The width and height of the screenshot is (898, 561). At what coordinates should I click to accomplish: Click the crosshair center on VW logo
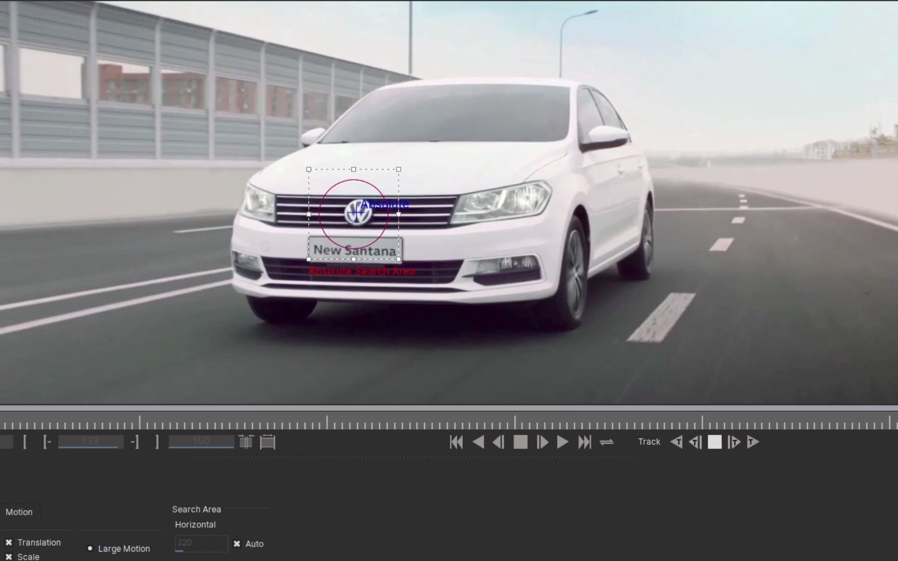tap(356, 212)
